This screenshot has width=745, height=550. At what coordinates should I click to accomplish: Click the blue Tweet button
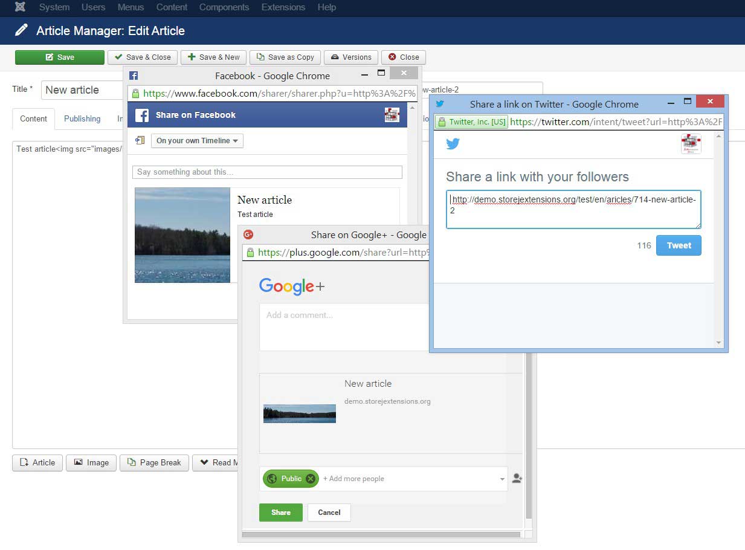pos(679,245)
